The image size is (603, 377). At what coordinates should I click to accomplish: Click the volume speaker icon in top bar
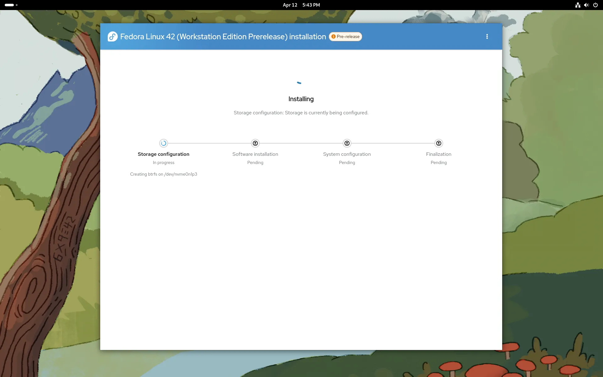586,5
